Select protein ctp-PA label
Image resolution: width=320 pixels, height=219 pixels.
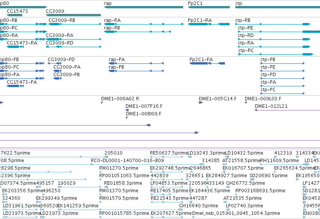268,82
